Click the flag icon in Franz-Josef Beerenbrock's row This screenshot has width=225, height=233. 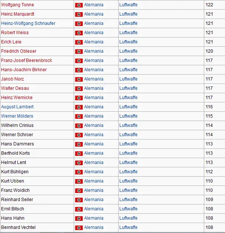tap(79, 61)
